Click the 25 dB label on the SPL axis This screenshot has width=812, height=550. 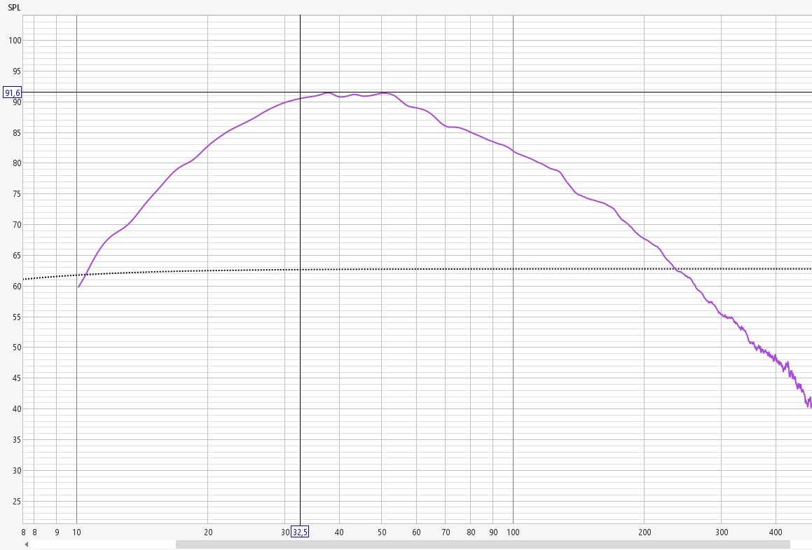[x=13, y=502]
